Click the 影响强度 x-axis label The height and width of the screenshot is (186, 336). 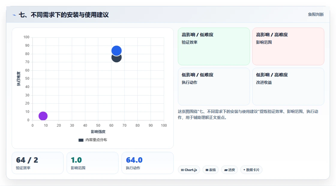point(98,131)
